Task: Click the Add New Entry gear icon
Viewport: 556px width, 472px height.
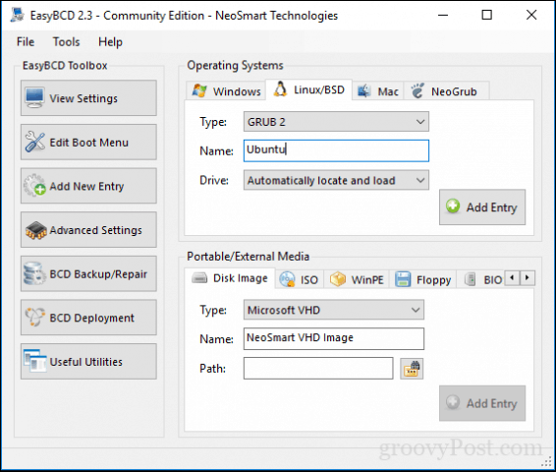Action: click(34, 185)
